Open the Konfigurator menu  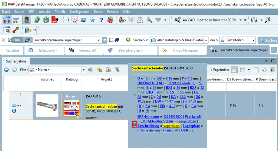80,12
